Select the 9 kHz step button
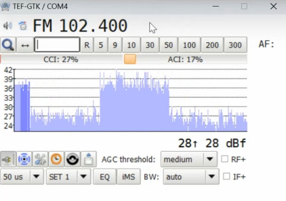Image resolution: width=286 pixels, height=201 pixels. (x=115, y=45)
